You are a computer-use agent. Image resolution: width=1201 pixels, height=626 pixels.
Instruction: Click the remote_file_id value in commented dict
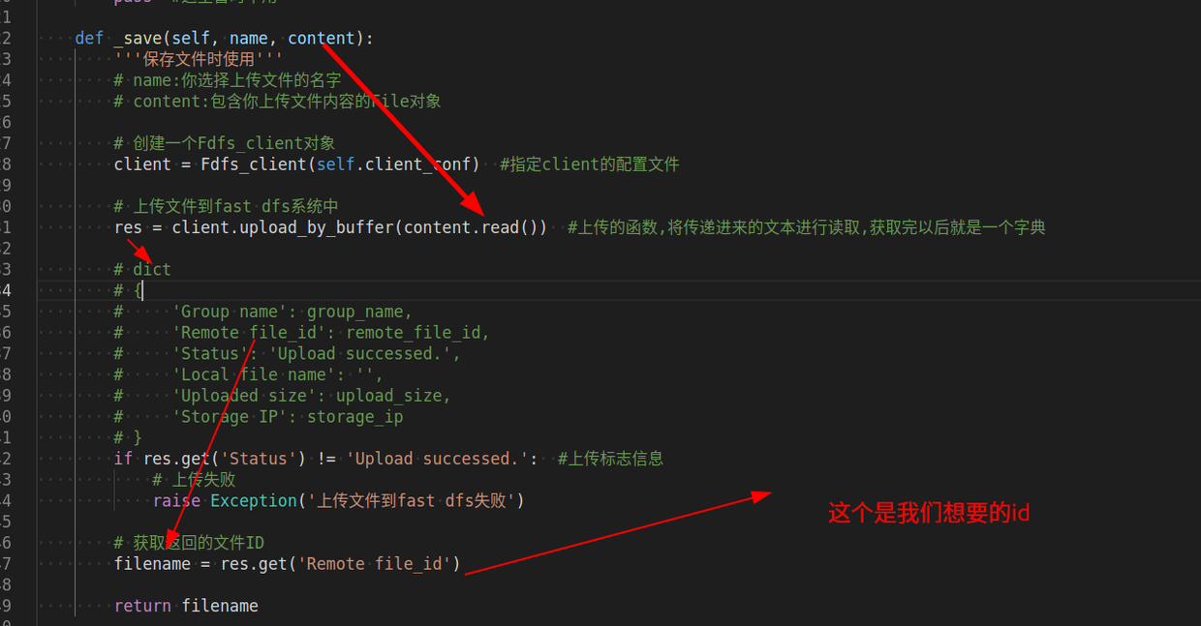pos(413,332)
